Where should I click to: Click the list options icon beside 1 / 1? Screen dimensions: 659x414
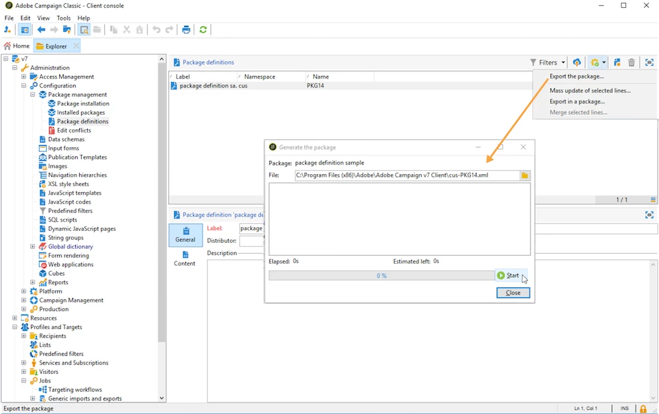click(652, 200)
